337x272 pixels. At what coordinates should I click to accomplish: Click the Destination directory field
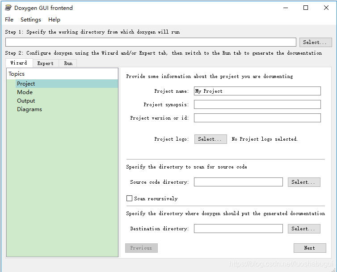tap(238, 229)
